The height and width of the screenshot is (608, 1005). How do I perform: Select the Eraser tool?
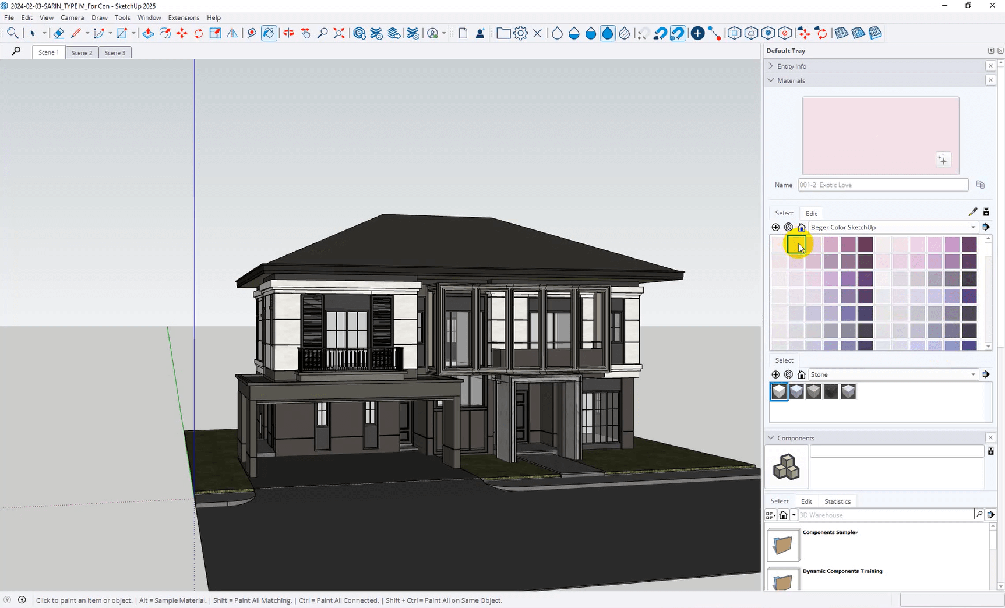click(x=58, y=33)
